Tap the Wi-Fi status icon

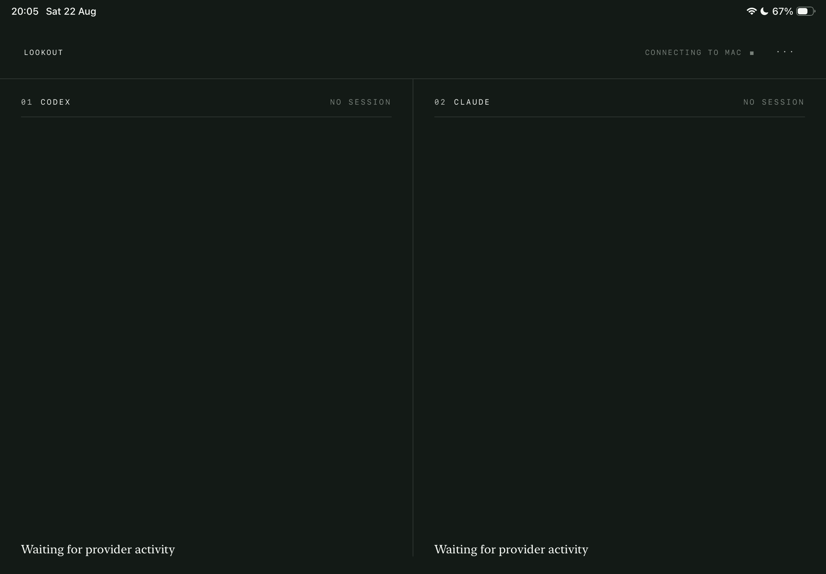tap(751, 11)
